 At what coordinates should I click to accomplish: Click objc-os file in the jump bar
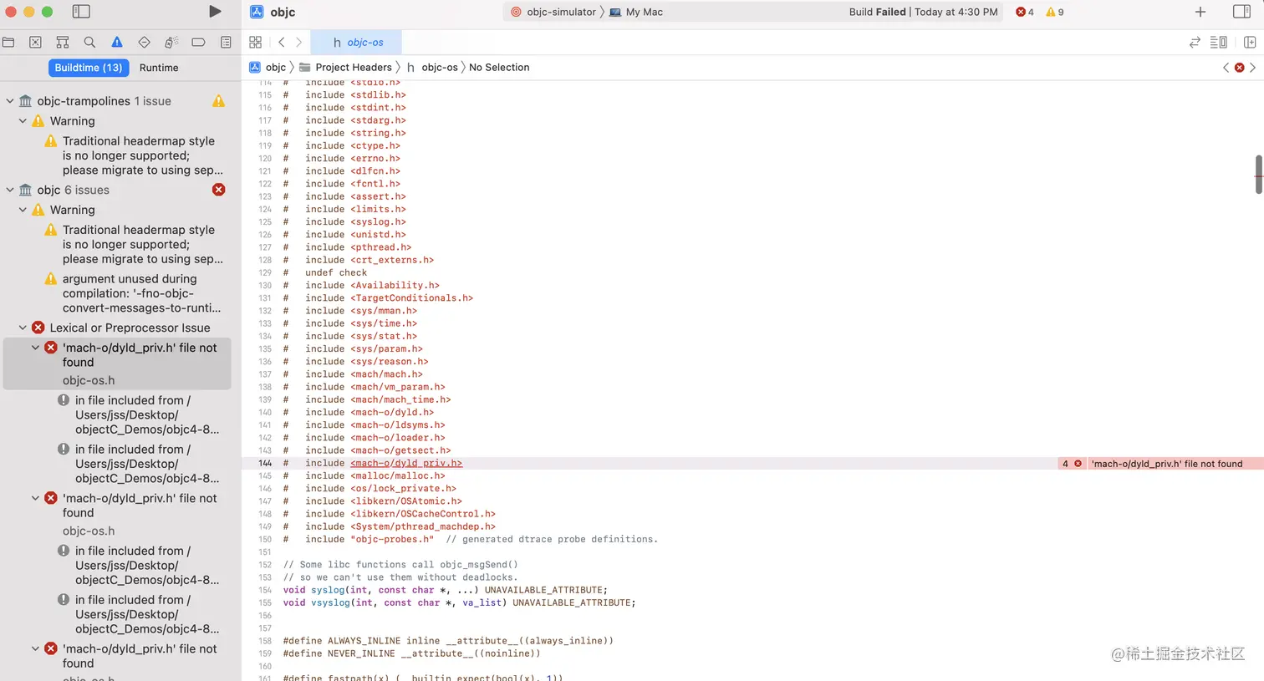pos(432,68)
